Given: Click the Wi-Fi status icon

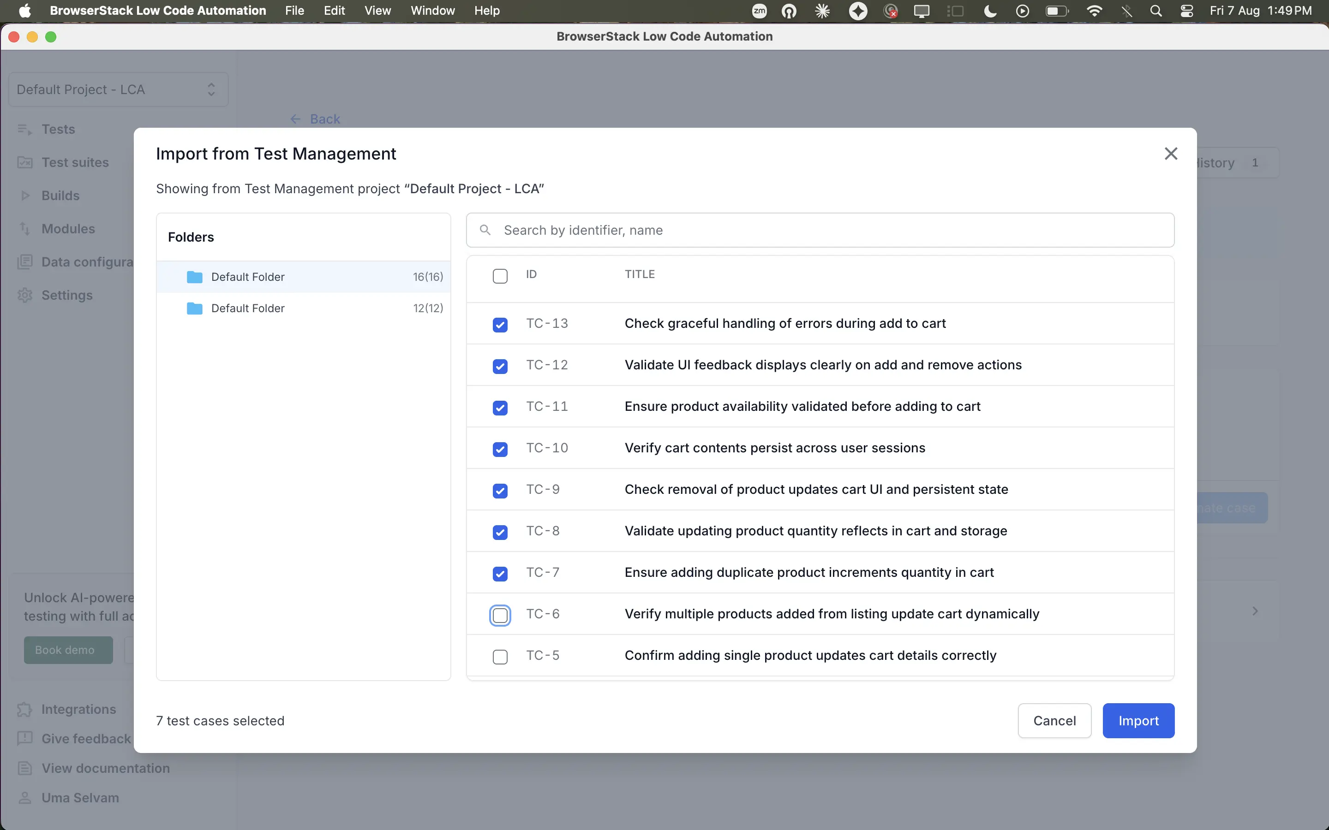Looking at the screenshot, I should pyautogui.click(x=1094, y=11).
